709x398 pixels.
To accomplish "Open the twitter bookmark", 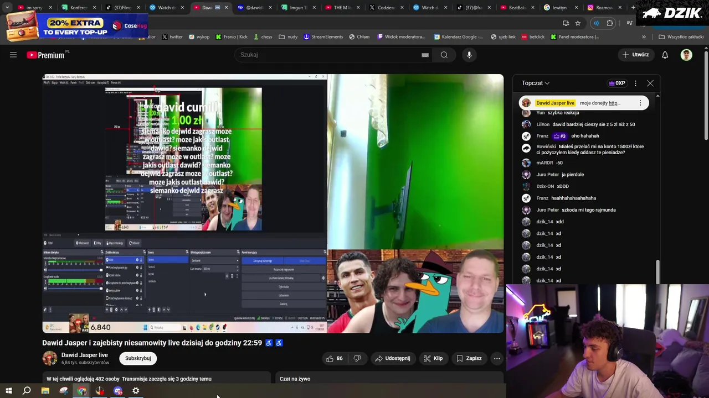I will pos(172,37).
